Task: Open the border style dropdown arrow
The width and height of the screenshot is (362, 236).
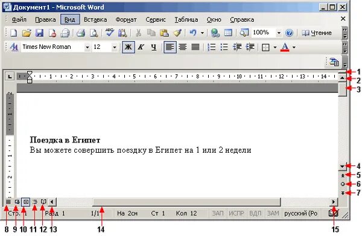Action: (275, 47)
